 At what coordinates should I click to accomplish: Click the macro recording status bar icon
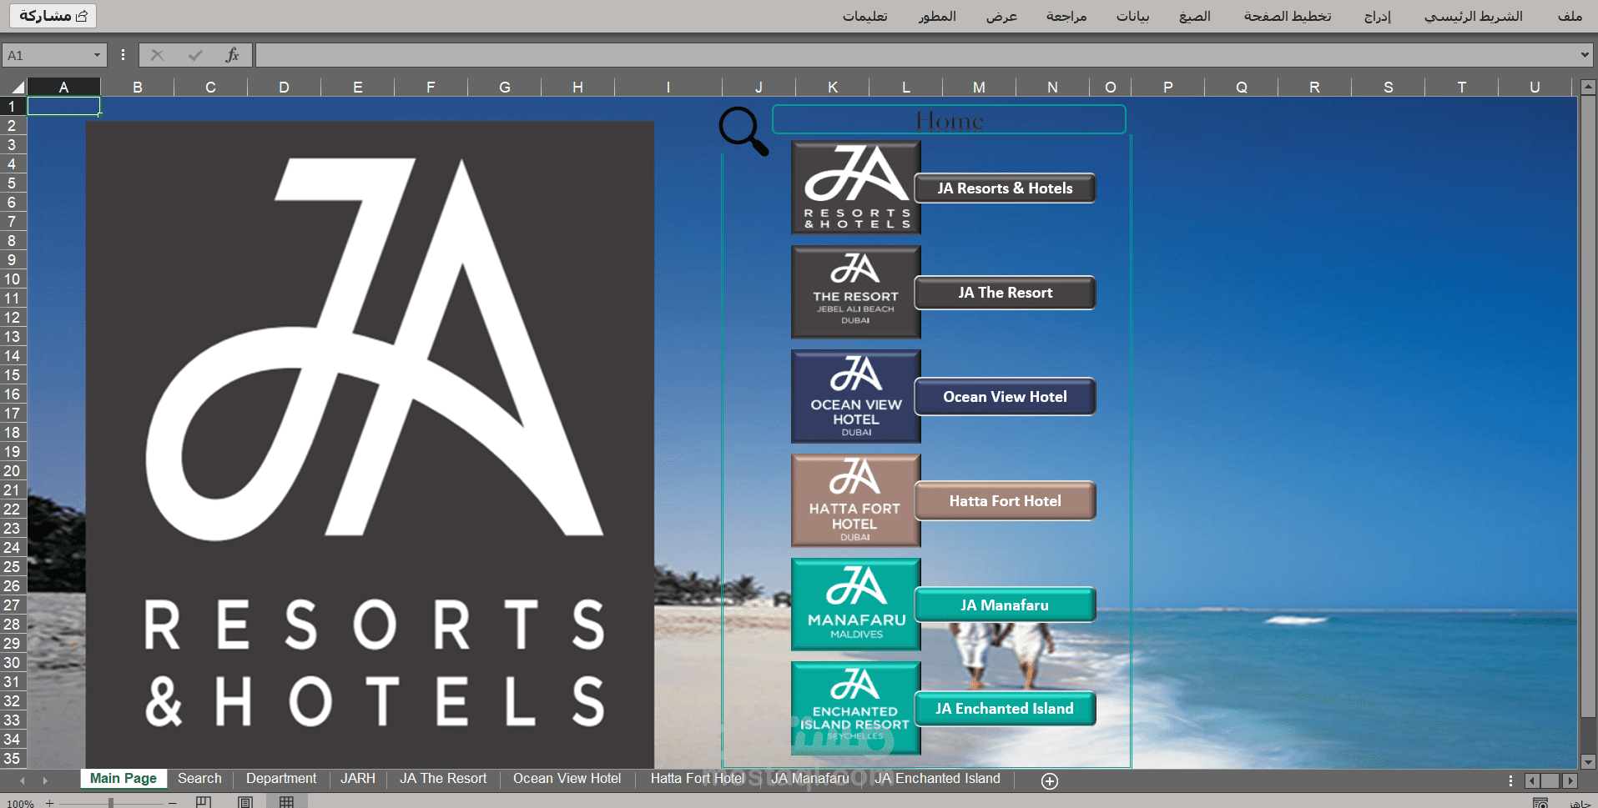[1540, 803]
